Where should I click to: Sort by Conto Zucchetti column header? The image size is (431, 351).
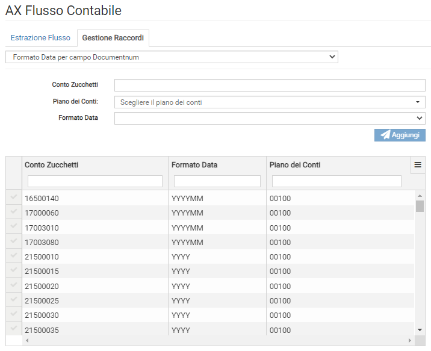52,164
